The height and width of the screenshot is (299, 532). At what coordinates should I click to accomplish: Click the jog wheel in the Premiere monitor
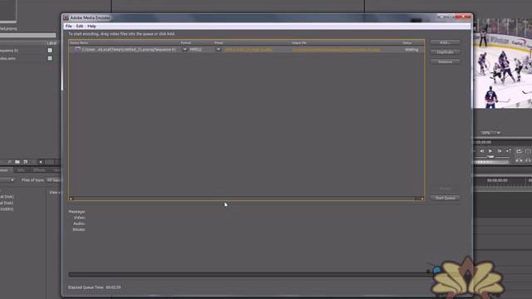491,162
